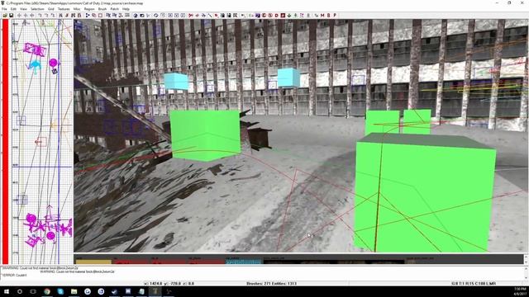Open the Patch menu
Screen dimensions: 529x297
(x=115, y=9)
